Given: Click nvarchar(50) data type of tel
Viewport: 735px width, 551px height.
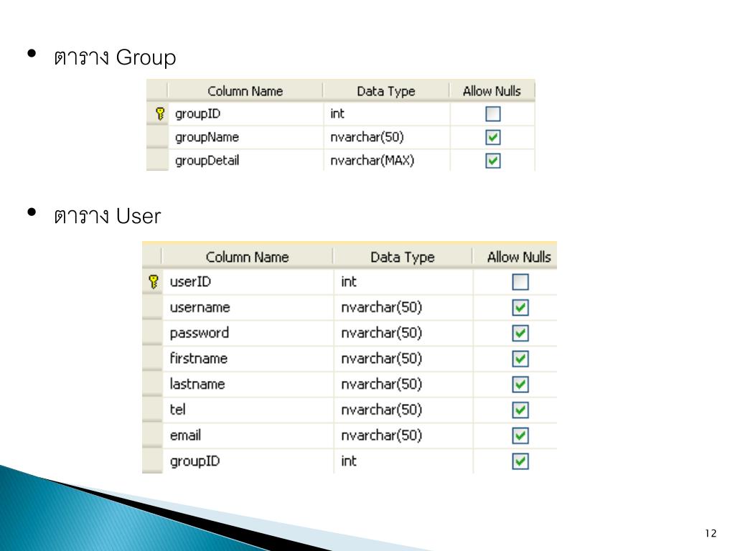Looking at the screenshot, I should (x=403, y=410).
